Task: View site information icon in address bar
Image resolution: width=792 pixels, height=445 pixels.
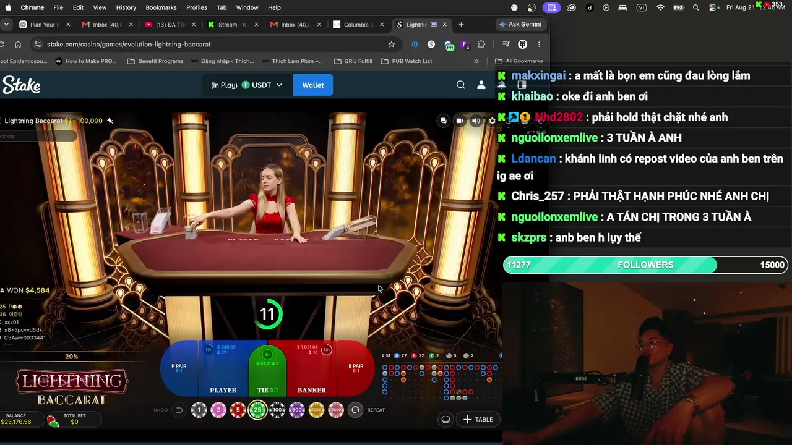Action: tap(38, 44)
